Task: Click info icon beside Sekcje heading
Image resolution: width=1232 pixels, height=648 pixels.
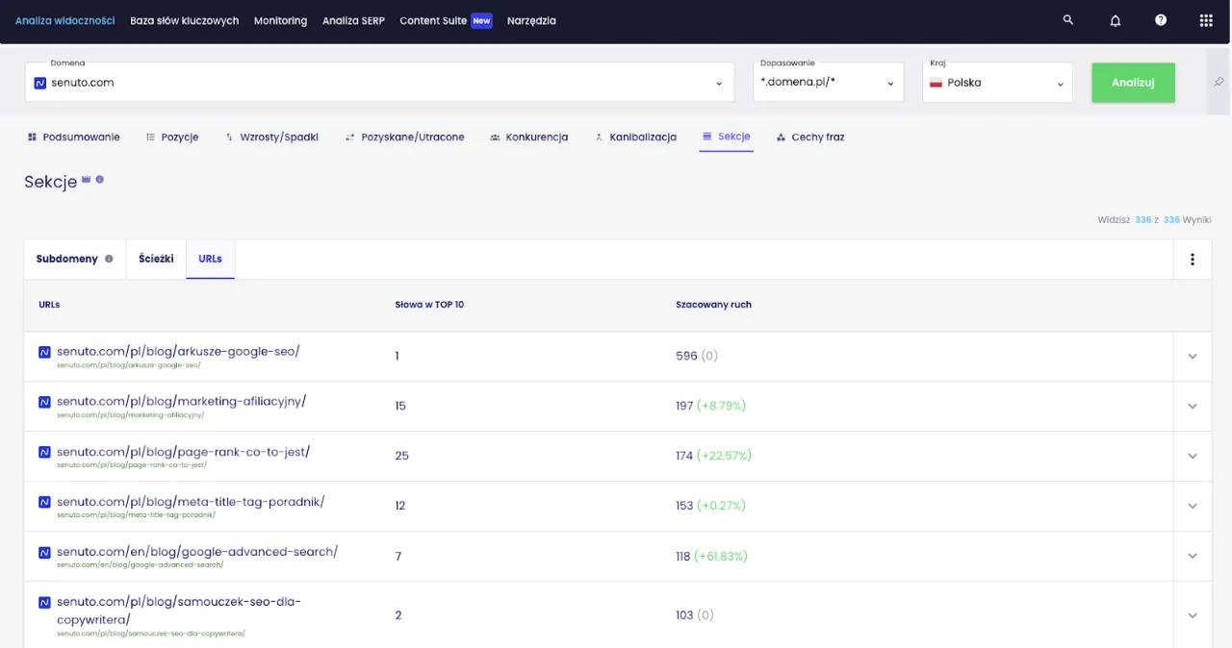Action: pos(100,180)
